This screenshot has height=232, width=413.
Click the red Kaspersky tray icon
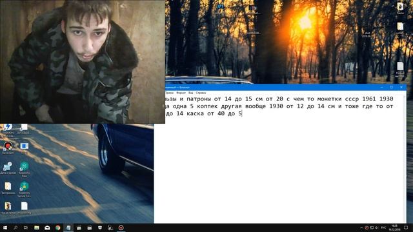click(367, 227)
